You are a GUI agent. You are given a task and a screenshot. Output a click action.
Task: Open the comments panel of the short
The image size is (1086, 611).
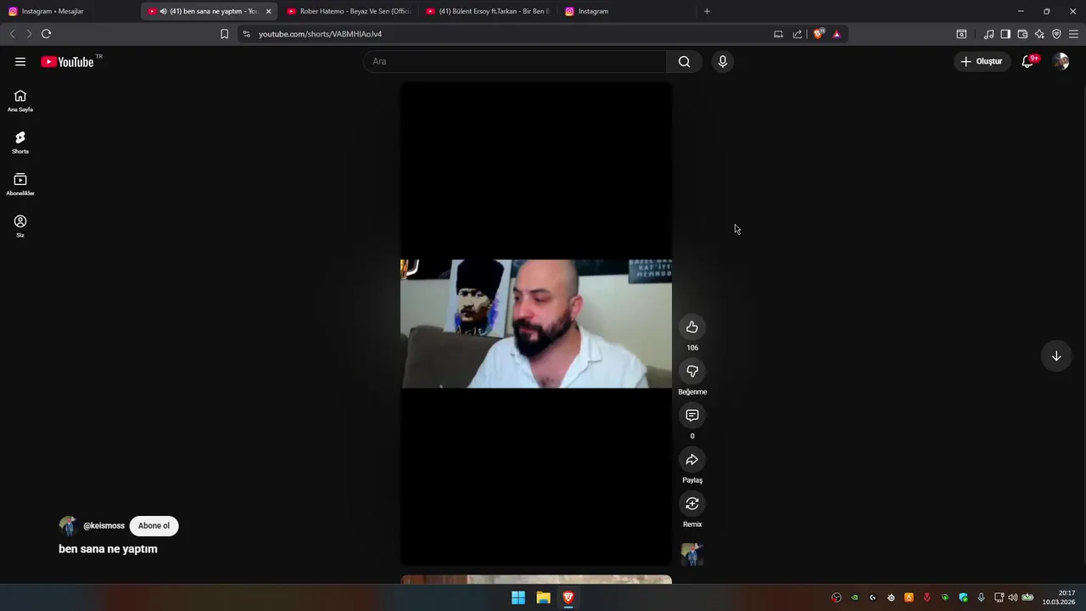[692, 415]
